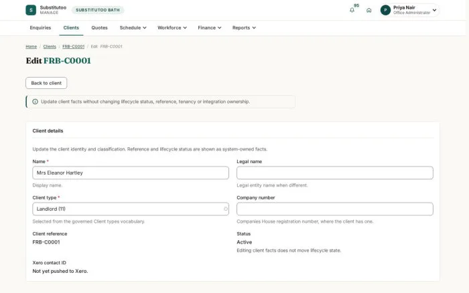The image size is (469, 293).
Task: Click into the Legal name field
Action: (335, 173)
